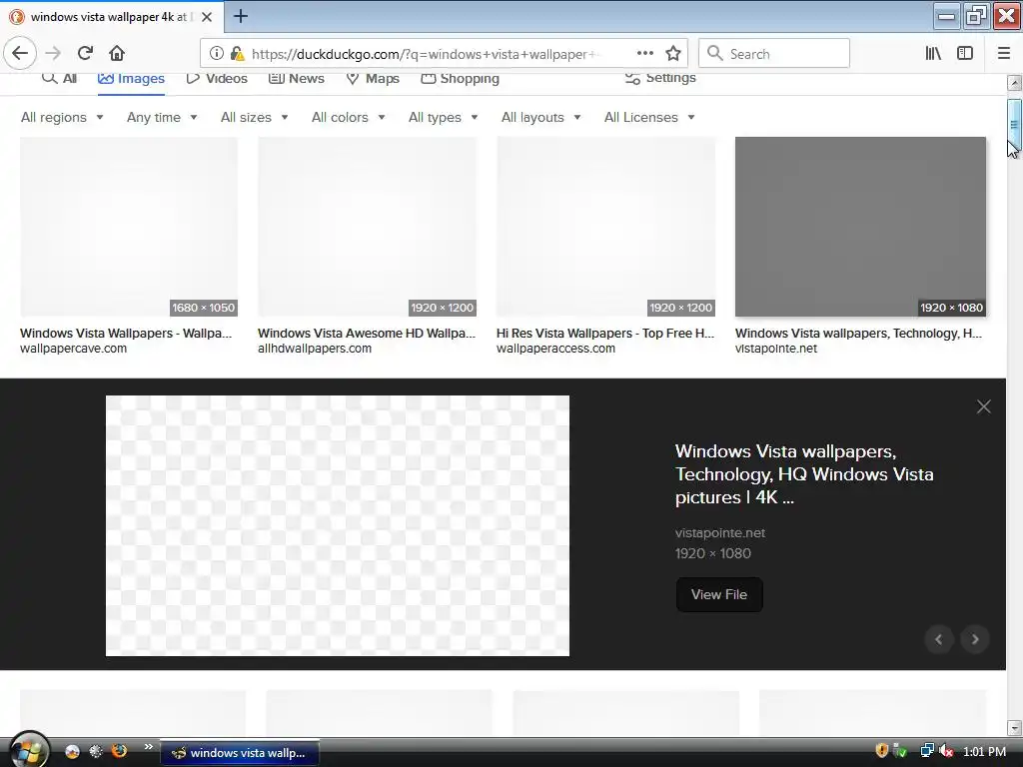
Task: Click wallpapercave.com source text
Action: pos(73,349)
